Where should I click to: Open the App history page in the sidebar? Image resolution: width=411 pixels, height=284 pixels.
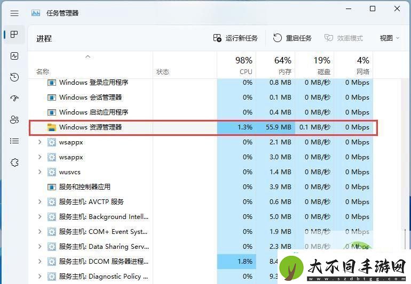(x=14, y=77)
